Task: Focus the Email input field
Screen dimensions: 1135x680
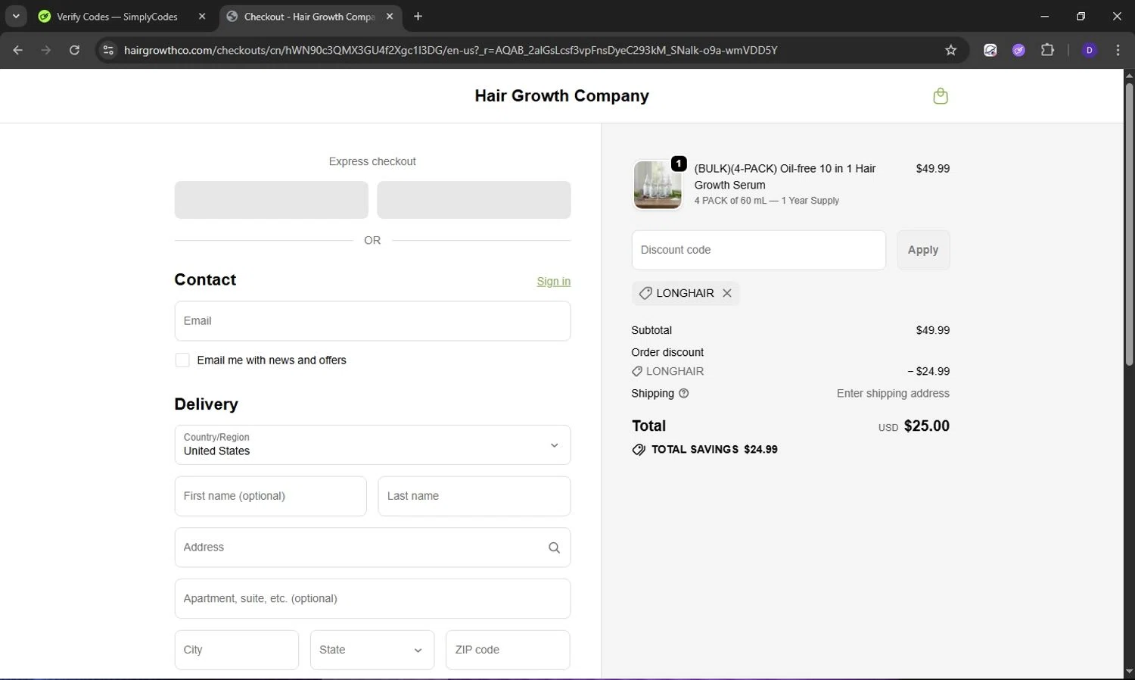Action: click(x=372, y=321)
